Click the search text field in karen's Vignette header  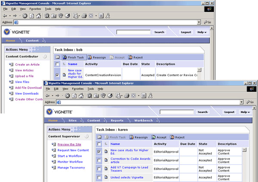click(x=177, y=112)
